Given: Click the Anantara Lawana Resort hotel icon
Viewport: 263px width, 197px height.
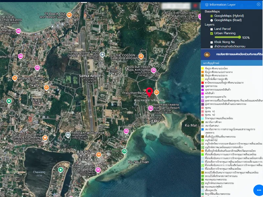Looking at the screenshot, I should pos(151,108).
